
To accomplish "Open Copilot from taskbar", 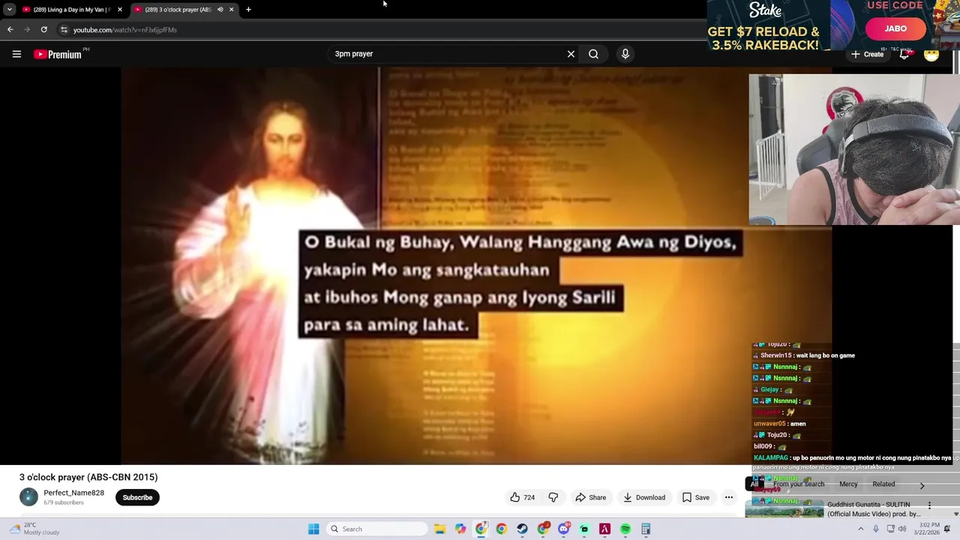I will tap(460, 529).
